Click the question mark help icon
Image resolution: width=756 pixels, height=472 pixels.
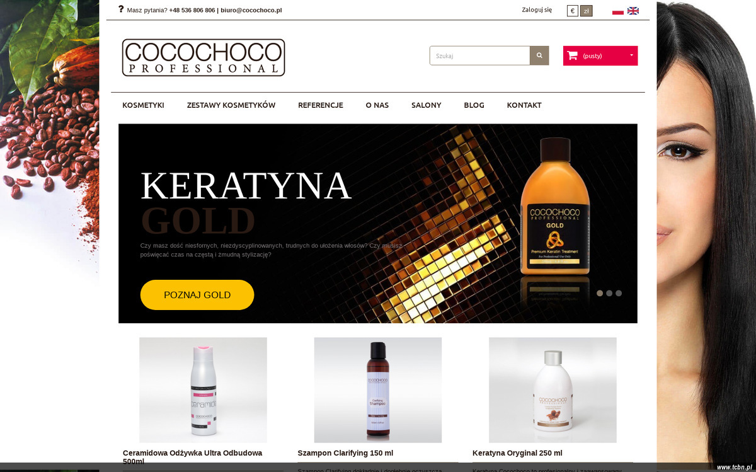point(121,9)
